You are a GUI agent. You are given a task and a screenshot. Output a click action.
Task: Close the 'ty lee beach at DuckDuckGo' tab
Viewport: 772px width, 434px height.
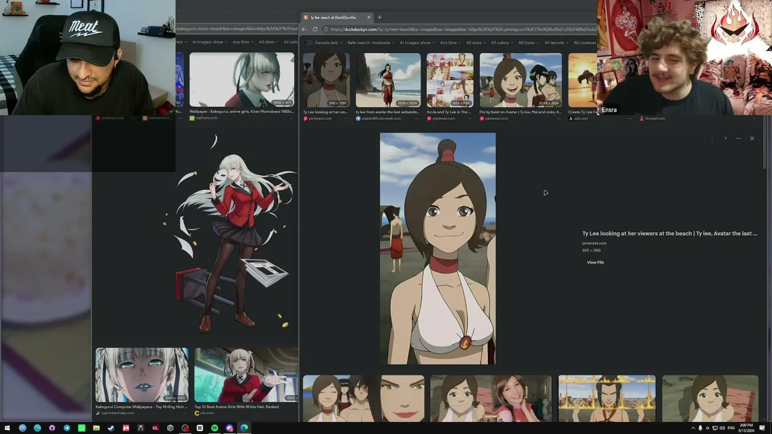[369, 17]
